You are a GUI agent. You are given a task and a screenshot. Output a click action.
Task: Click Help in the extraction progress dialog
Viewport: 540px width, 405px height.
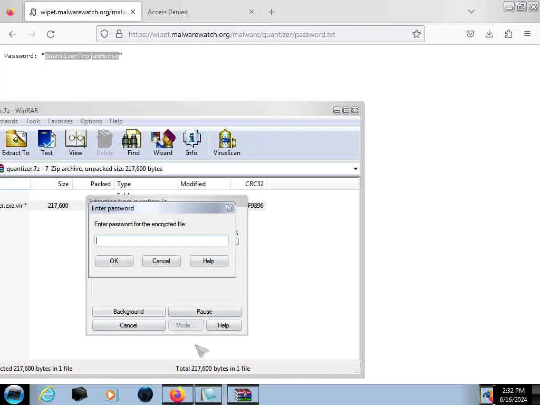point(224,325)
